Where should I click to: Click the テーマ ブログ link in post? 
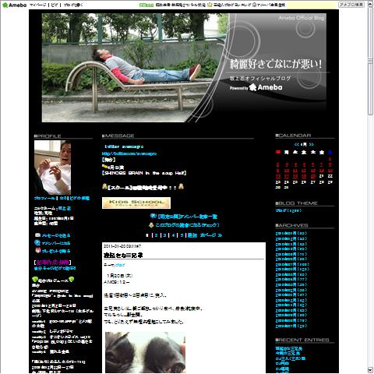[x=120, y=265]
